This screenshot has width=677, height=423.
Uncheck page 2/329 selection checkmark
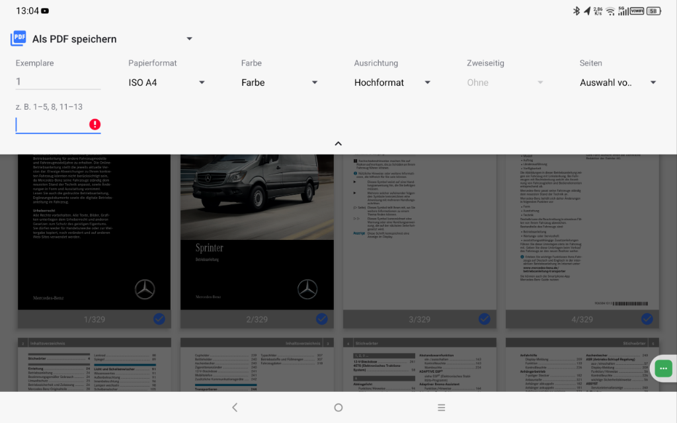click(x=322, y=319)
